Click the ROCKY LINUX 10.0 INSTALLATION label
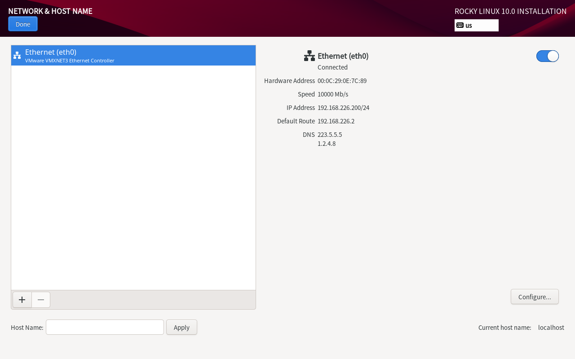 pyautogui.click(x=511, y=11)
